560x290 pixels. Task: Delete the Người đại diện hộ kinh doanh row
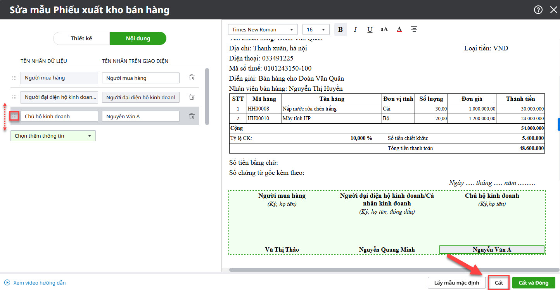pos(192,97)
